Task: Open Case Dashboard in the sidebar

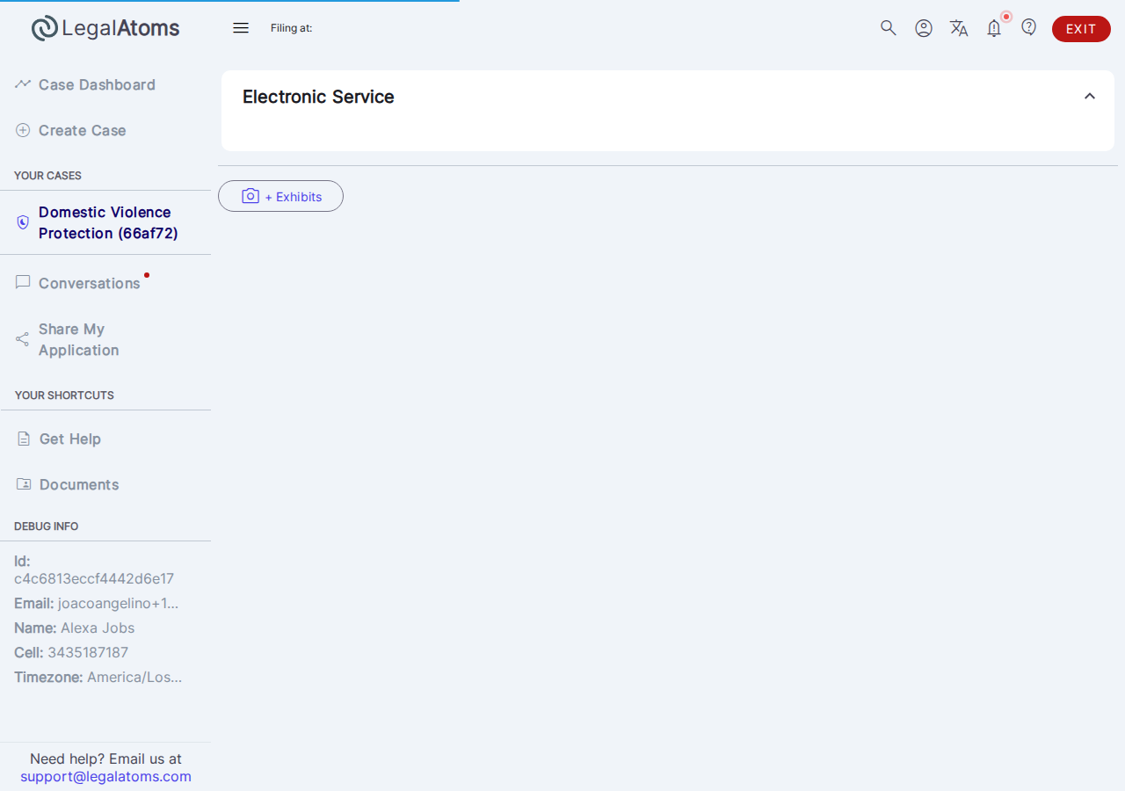Action: tap(97, 84)
